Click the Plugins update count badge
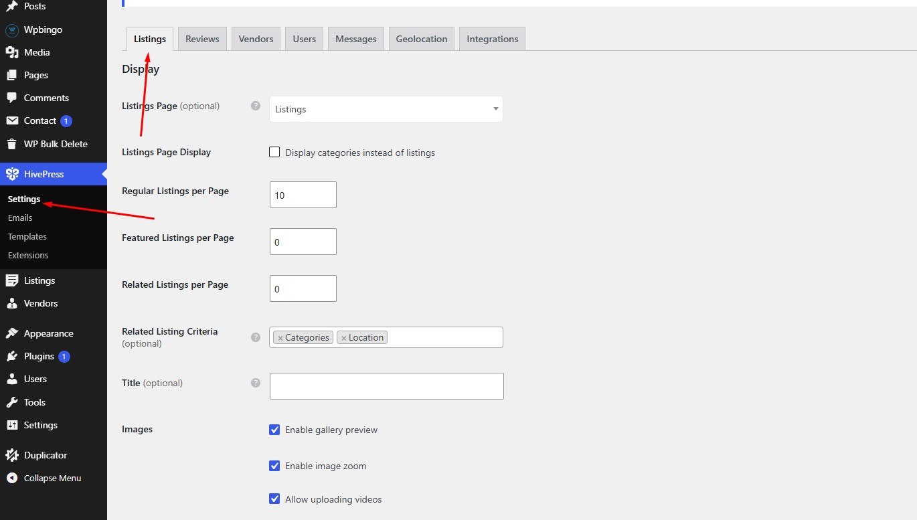The image size is (917, 520). pyautogui.click(x=64, y=357)
